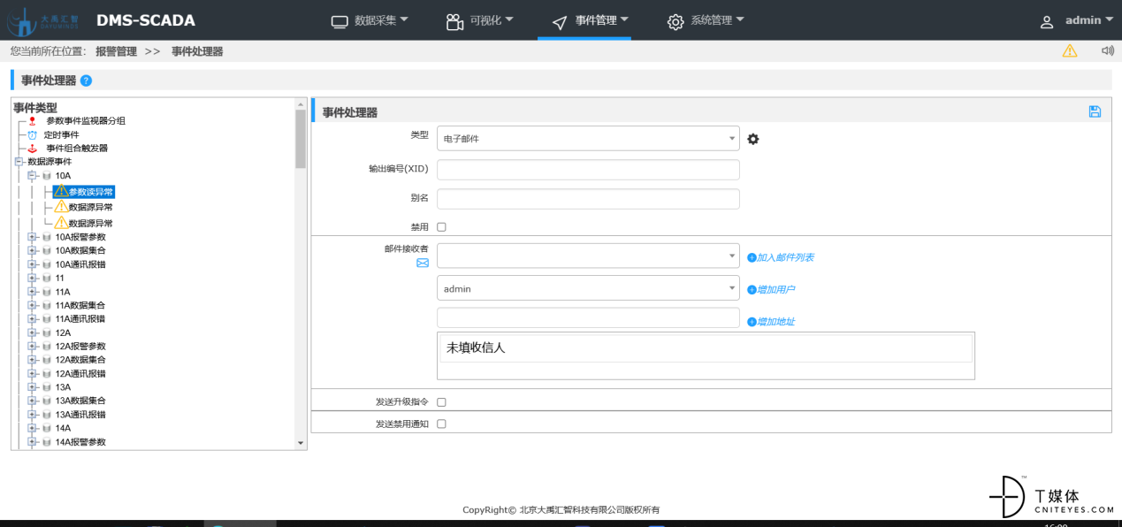Open the admin account menu at top right
Screen dimensions: 1122x527
coord(1088,20)
